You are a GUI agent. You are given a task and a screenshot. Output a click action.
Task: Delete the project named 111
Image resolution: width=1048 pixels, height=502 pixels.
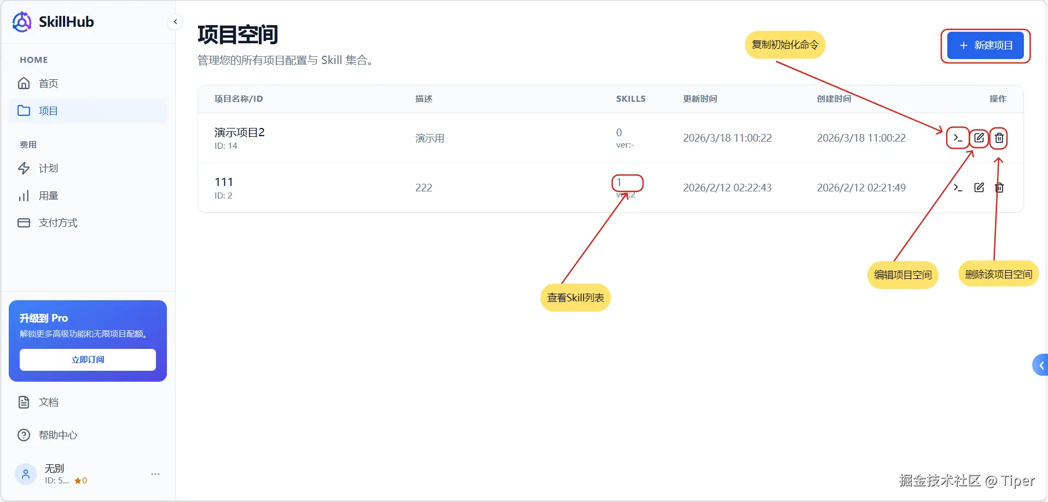point(999,188)
